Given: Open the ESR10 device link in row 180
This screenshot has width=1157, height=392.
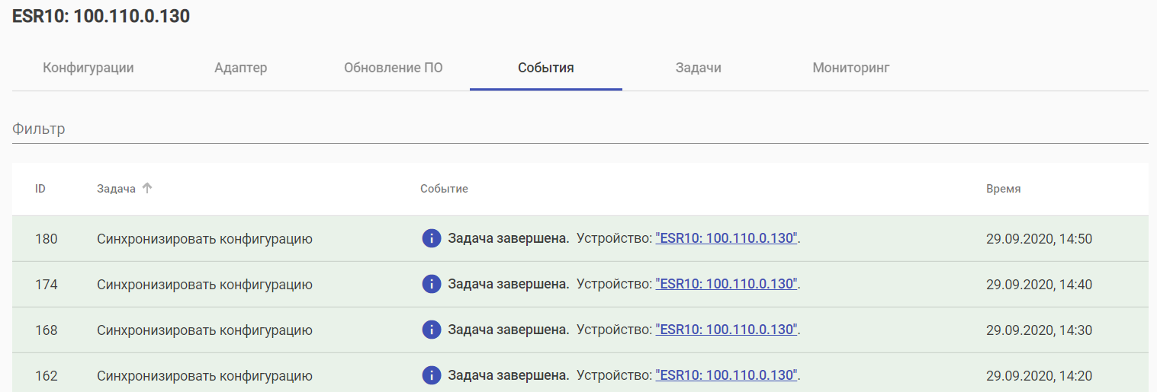Looking at the screenshot, I should pos(727,238).
